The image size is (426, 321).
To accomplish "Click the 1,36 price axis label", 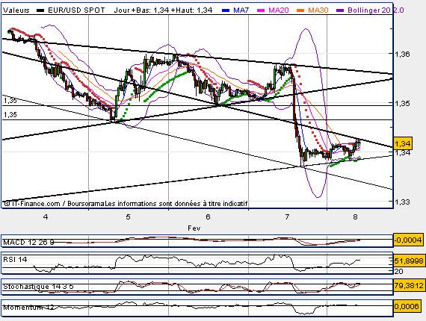I will click(402, 54).
